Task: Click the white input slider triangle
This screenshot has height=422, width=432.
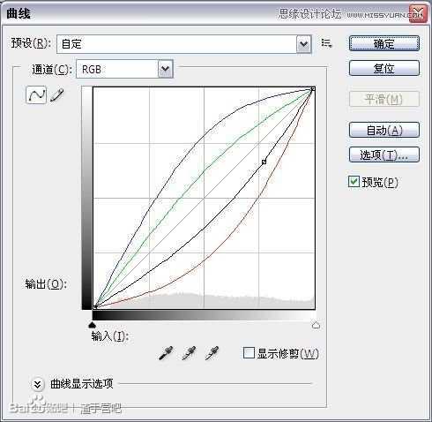Action: (316, 325)
